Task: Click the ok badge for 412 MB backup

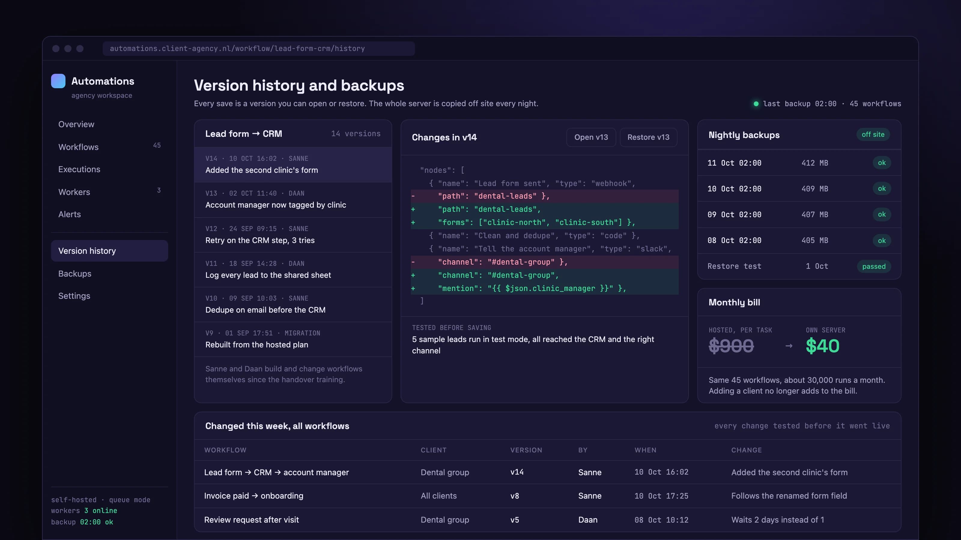Action: [x=881, y=163]
